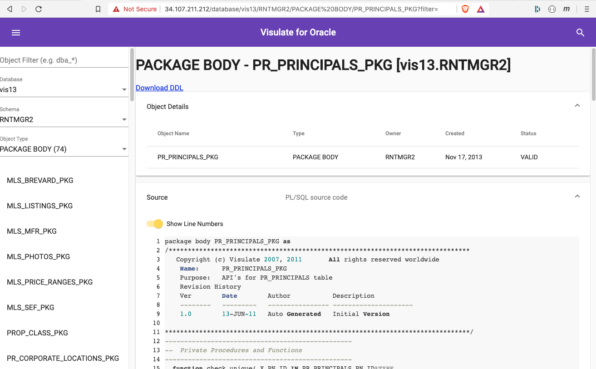Viewport: 596px width, 369px height.
Task: Click the blue bars extension icon
Action: click(537, 9)
